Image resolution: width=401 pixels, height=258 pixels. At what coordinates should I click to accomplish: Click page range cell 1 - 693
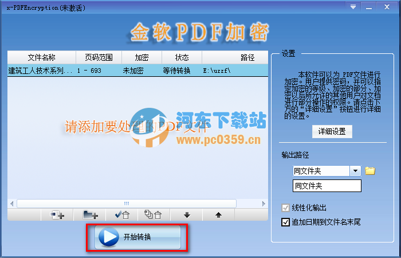[x=89, y=71]
